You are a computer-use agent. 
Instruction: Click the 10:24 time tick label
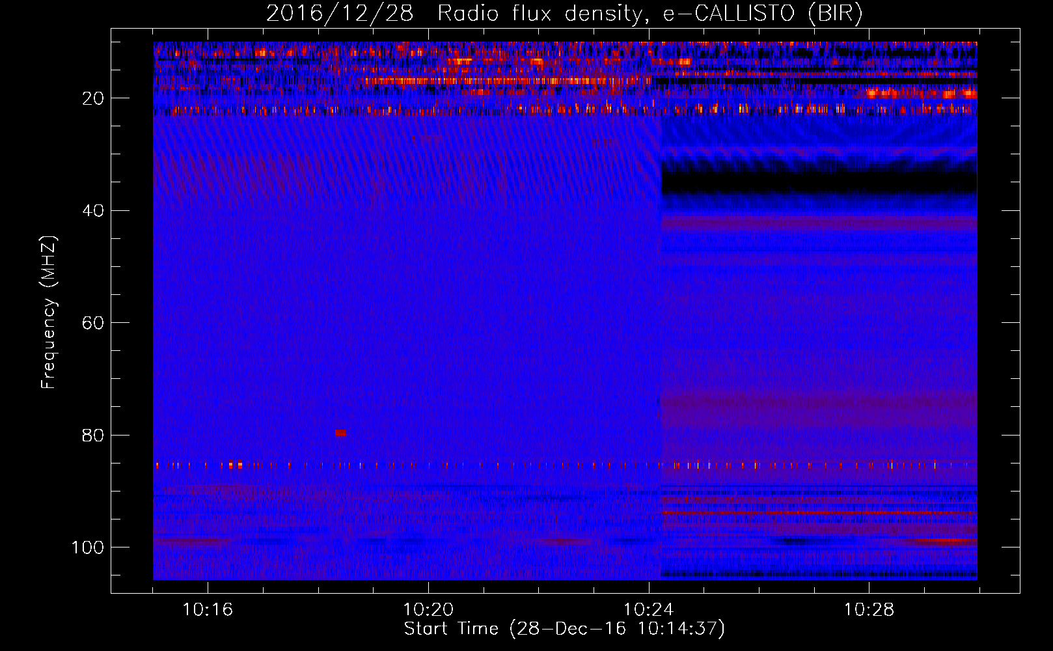pos(649,610)
